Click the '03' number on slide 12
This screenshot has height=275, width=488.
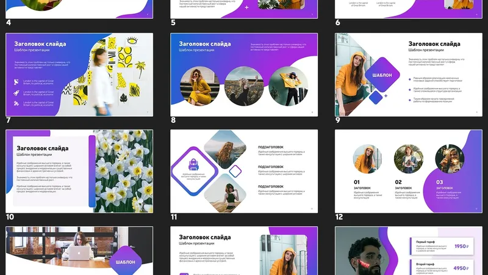(x=439, y=182)
